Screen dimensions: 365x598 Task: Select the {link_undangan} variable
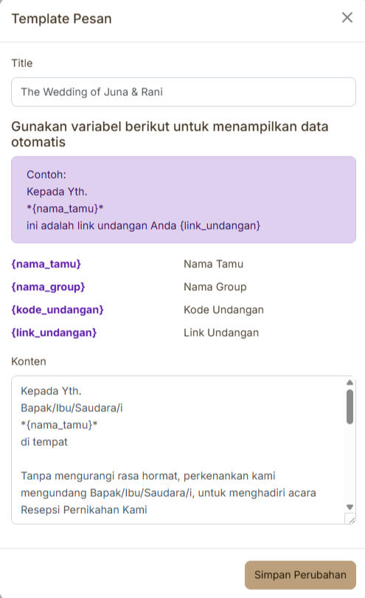pyautogui.click(x=54, y=332)
